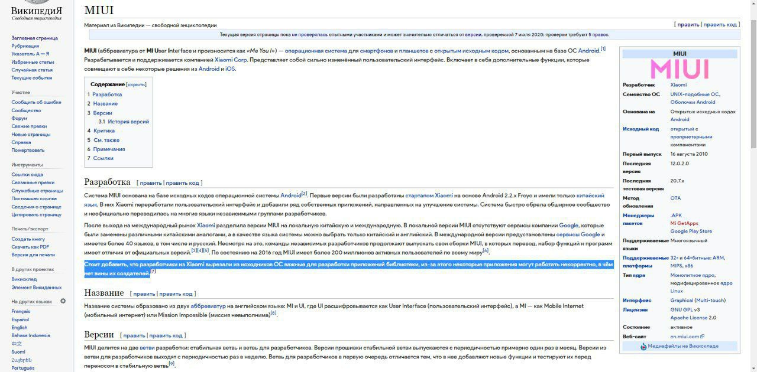Viewport: 757px width, 372px height.
Task: Open Свежие правки in the sidebar
Action: point(29,126)
